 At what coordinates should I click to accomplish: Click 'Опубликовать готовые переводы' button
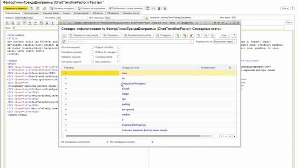(126, 8)
